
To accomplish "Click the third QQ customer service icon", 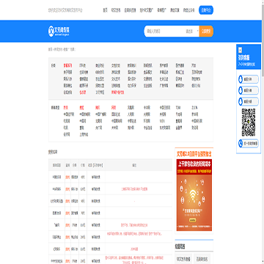I will tap(241, 101).
